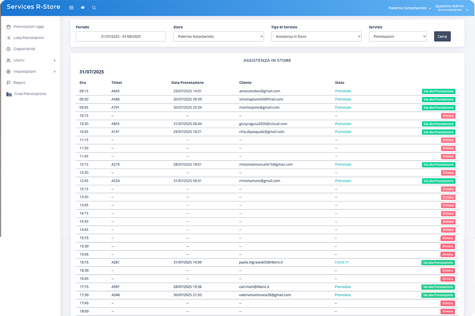Click Elimina for the 10:15 slot

coord(448,115)
